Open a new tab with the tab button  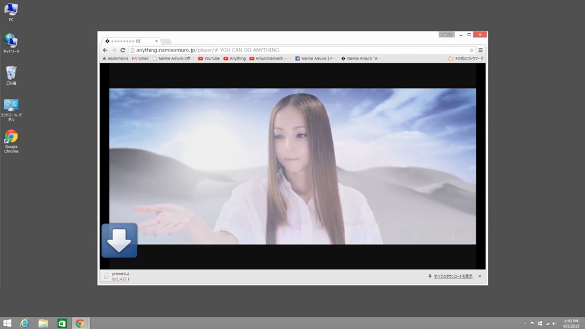click(166, 42)
